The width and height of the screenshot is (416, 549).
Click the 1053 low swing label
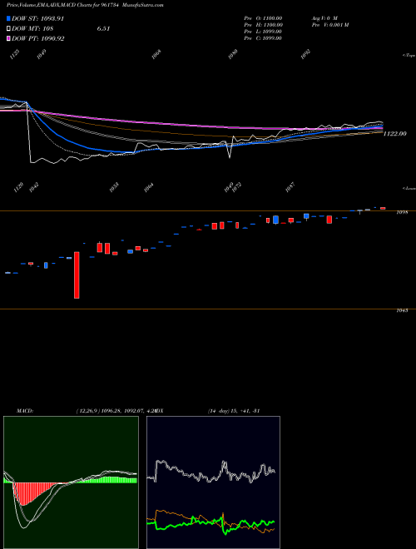[114, 187]
